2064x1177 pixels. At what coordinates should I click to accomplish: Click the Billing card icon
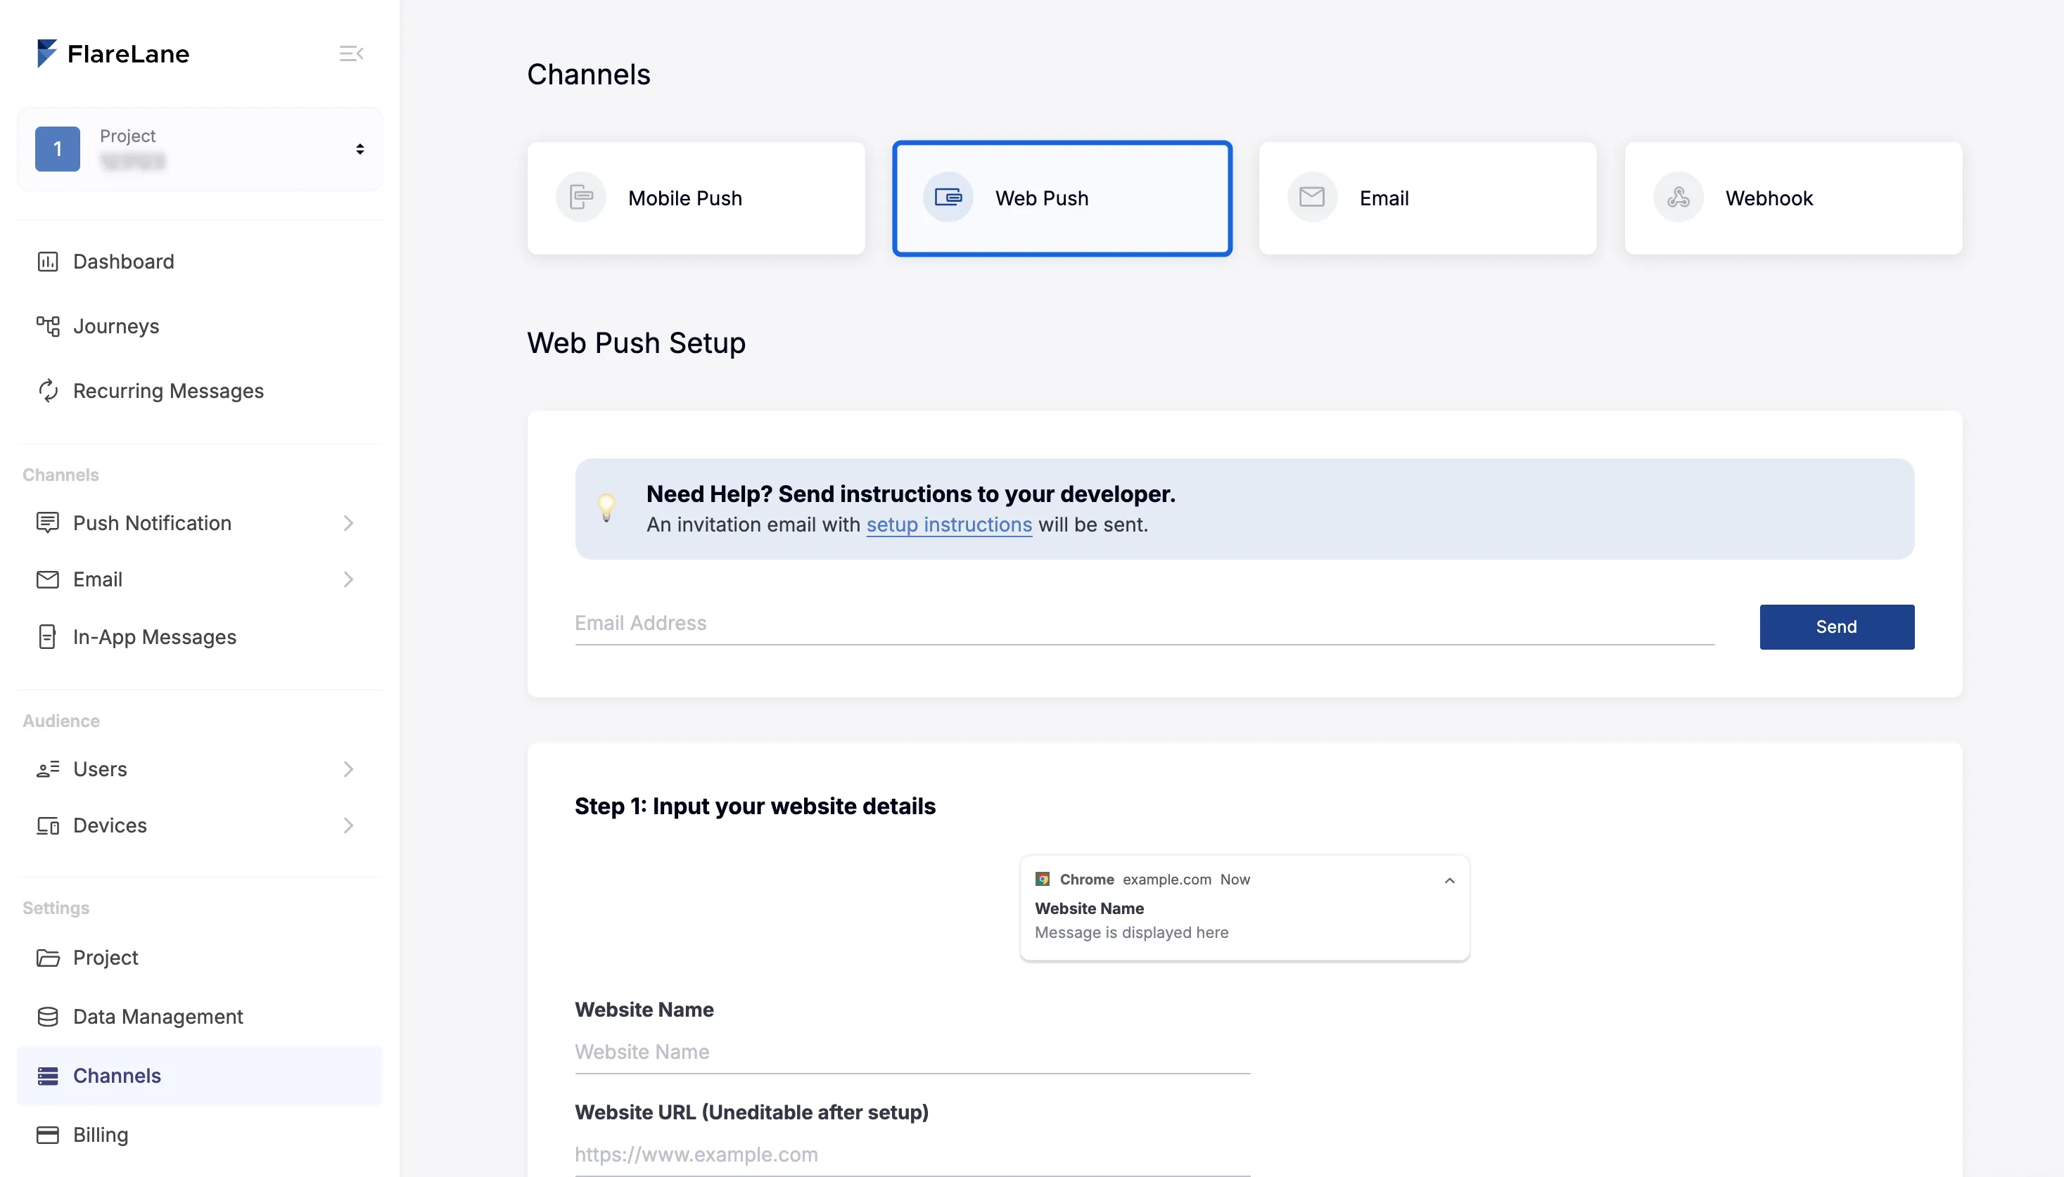pos(48,1135)
